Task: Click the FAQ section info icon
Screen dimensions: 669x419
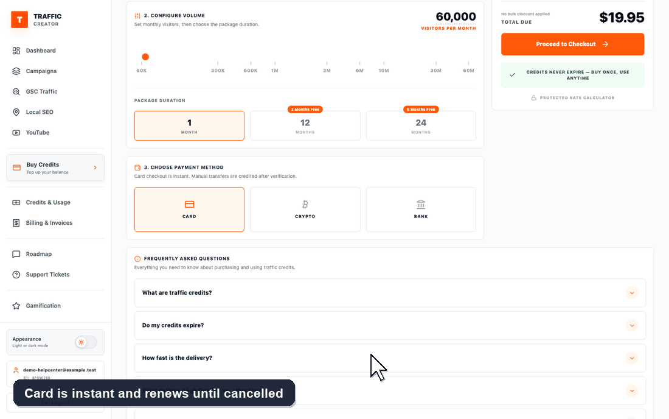Action: coord(137,259)
